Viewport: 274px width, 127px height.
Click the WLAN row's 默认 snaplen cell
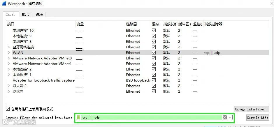point(167,53)
